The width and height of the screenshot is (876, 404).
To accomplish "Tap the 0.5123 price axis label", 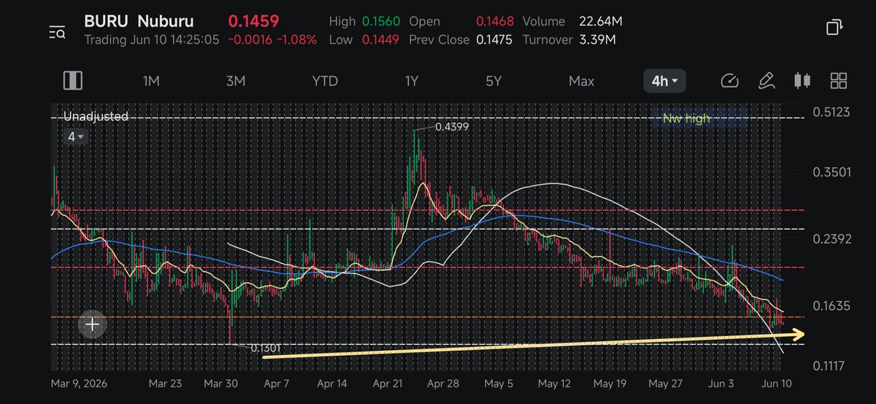I will [830, 112].
